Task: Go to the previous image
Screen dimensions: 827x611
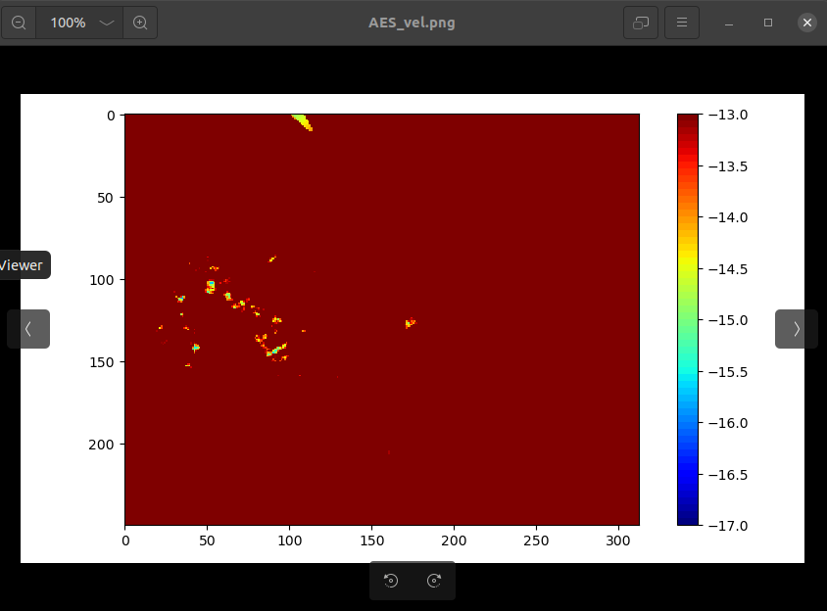Action: tap(28, 329)
